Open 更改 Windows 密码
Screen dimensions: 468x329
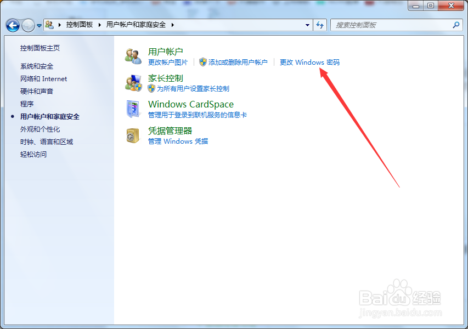click(x=309, y=63)
